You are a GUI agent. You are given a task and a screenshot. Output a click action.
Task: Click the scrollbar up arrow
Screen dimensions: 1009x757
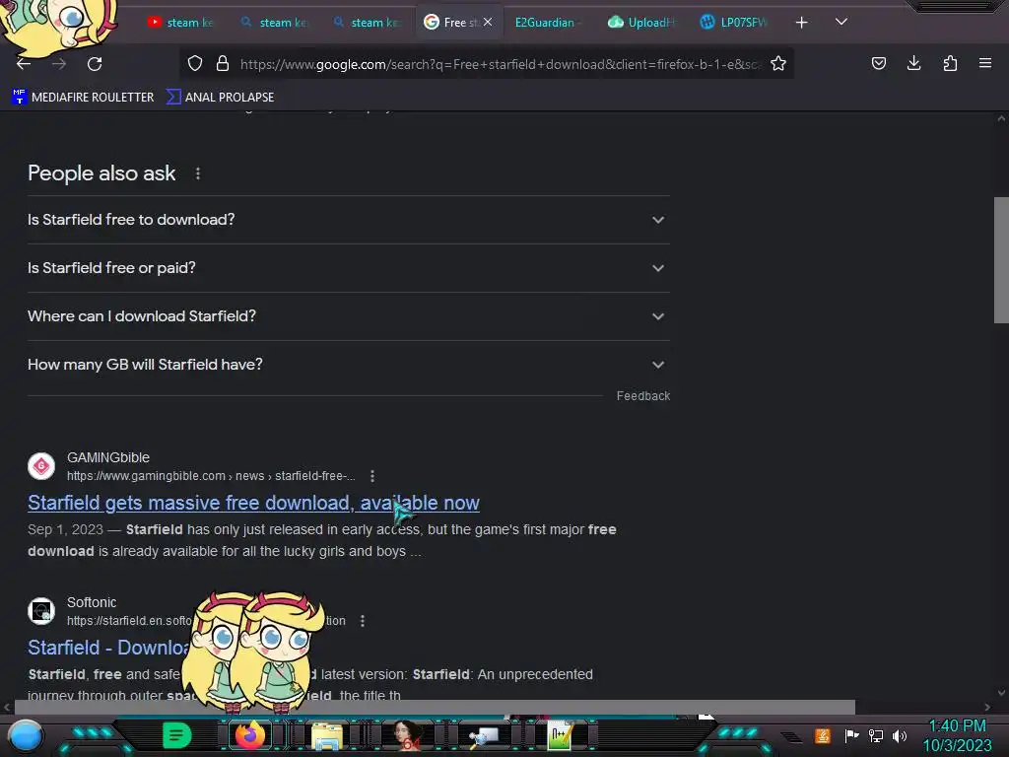[x=1001, y=118]
